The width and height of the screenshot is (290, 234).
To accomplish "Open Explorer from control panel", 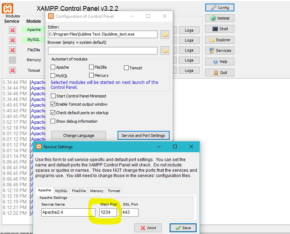I will click(x=220, y=40).
